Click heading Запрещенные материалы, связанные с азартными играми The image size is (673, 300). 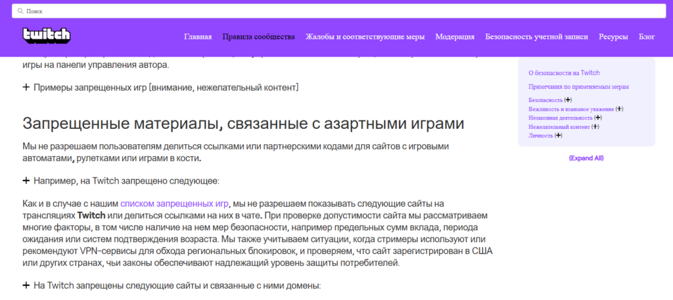click(x=243, y=123)
